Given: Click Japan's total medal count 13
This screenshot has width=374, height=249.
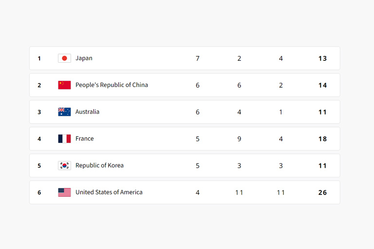Looking at the screenshot, I should 322,58.
